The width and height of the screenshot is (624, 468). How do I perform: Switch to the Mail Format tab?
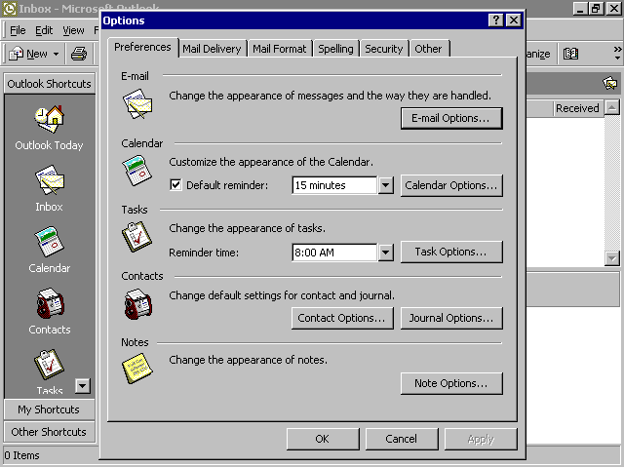pyautogui.click(x=280, y=49)
